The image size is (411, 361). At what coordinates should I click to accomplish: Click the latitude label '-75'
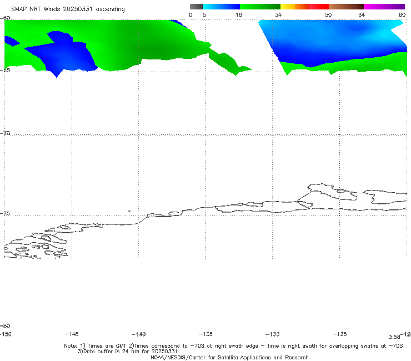(x=5, y=214)
